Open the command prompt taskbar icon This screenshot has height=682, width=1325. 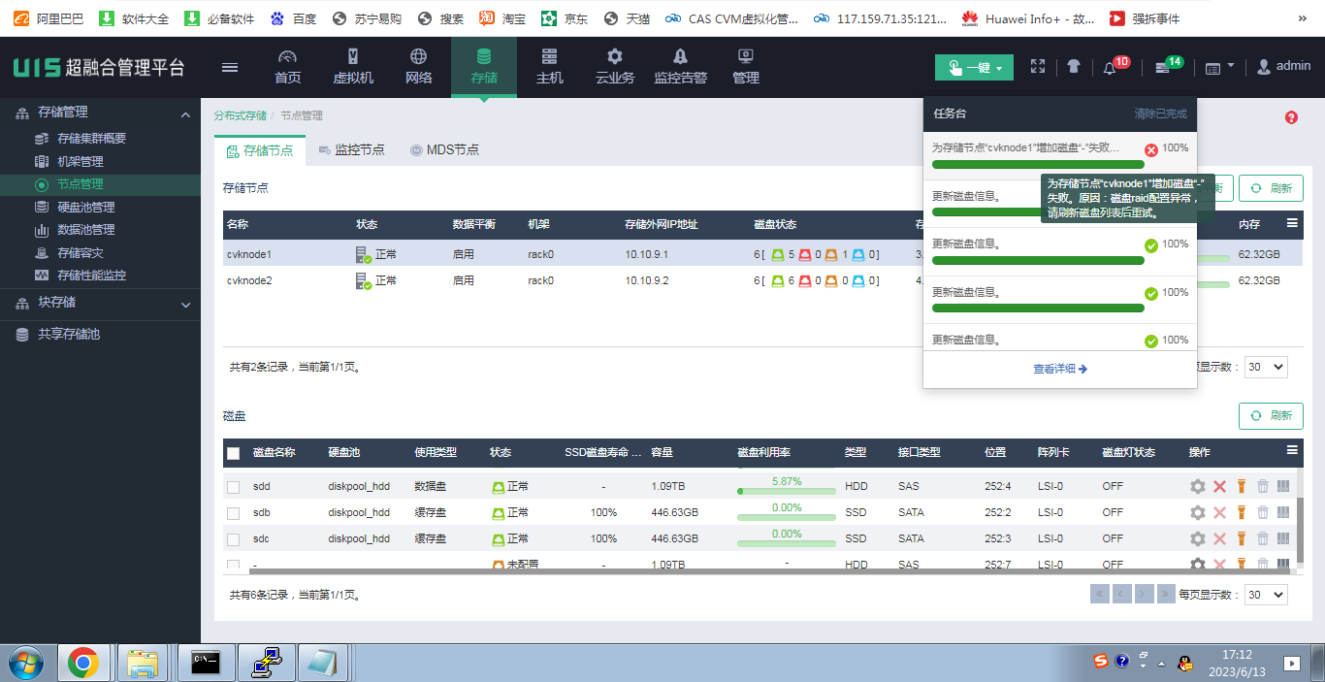(205, 663)
